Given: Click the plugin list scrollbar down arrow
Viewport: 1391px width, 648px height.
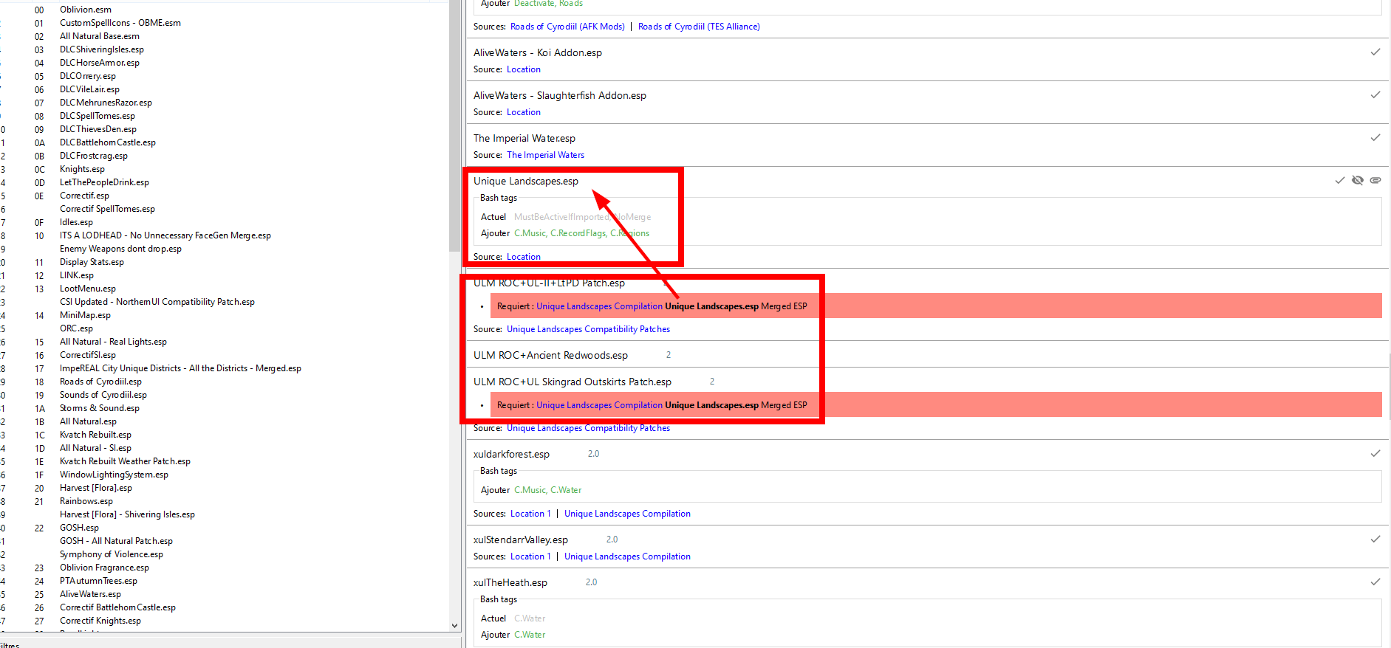Looking at the screenshot, I should 454,625.
